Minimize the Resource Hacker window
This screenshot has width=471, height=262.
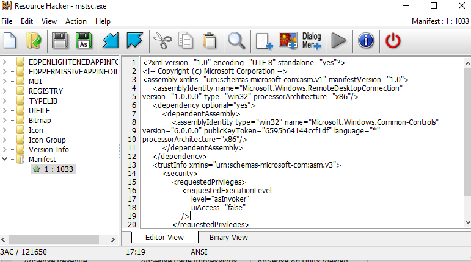tap(406, 5)
